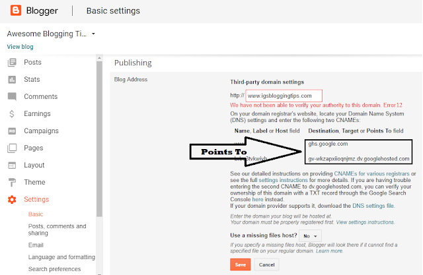Click the Learn more link
Viewport: 423px width, 275px height.
click(329, 251)
